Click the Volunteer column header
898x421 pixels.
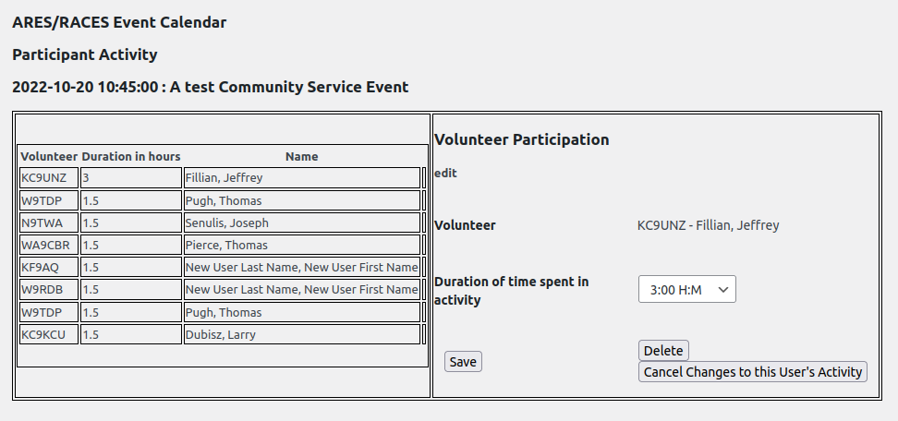pyautogui.click(x=49, y=157)
